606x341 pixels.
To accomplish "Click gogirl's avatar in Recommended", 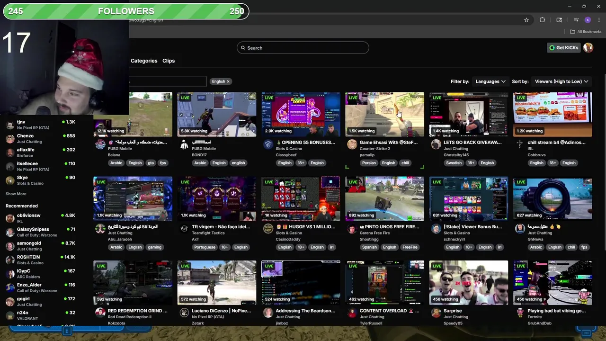I will pos(10,302).
